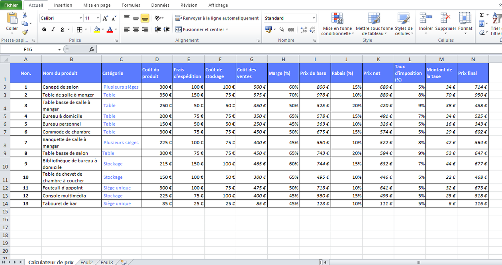Switch to the Feuil2 sheet tab
This screenshot has height=265, width=502.
[x=86, y=262]
